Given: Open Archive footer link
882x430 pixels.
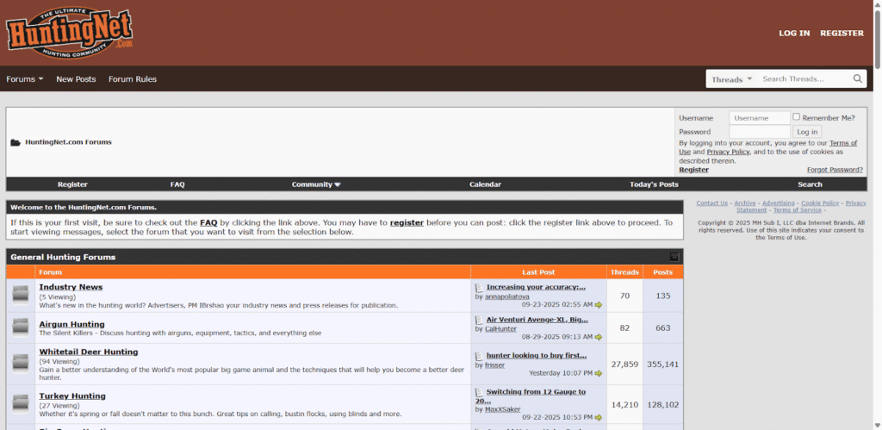Looking at the screenshot, I should [x=745, y=203].
